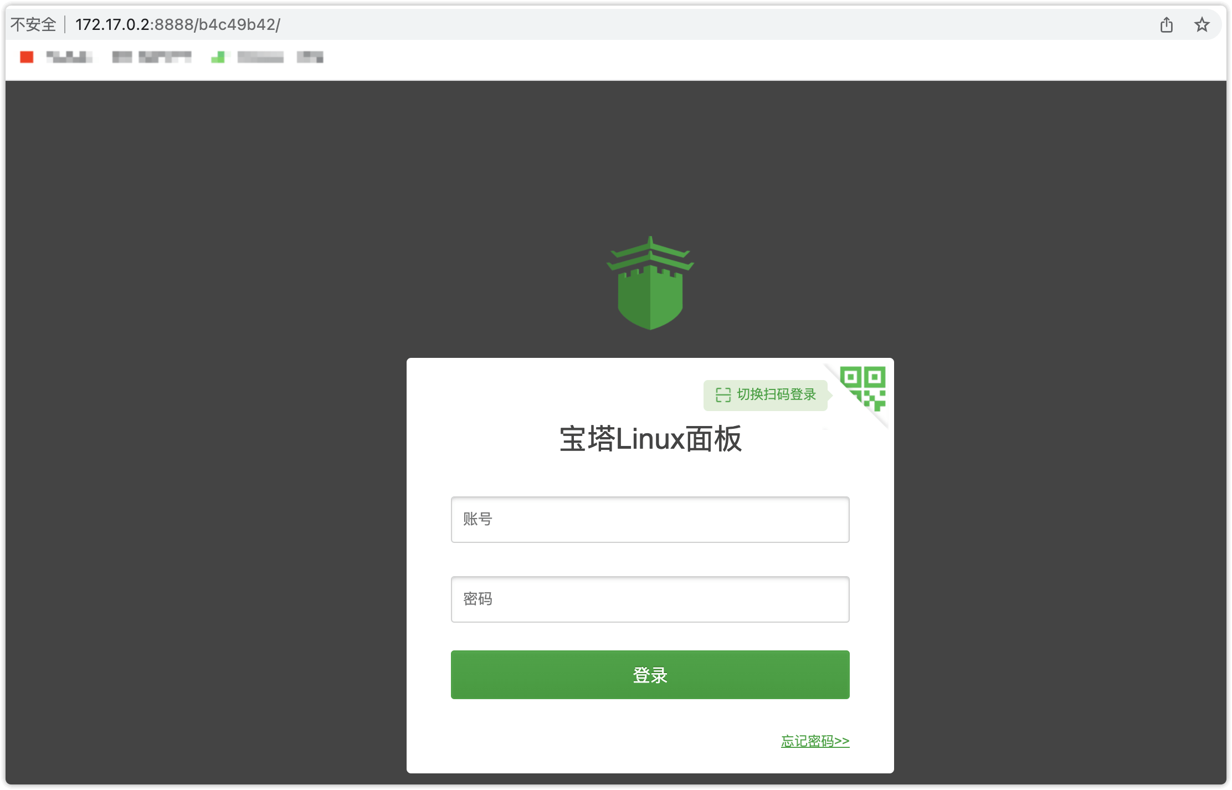The image size is (1232, 790).
Task: Bookmark this page with the star icon
Action: pos(1202,25)
